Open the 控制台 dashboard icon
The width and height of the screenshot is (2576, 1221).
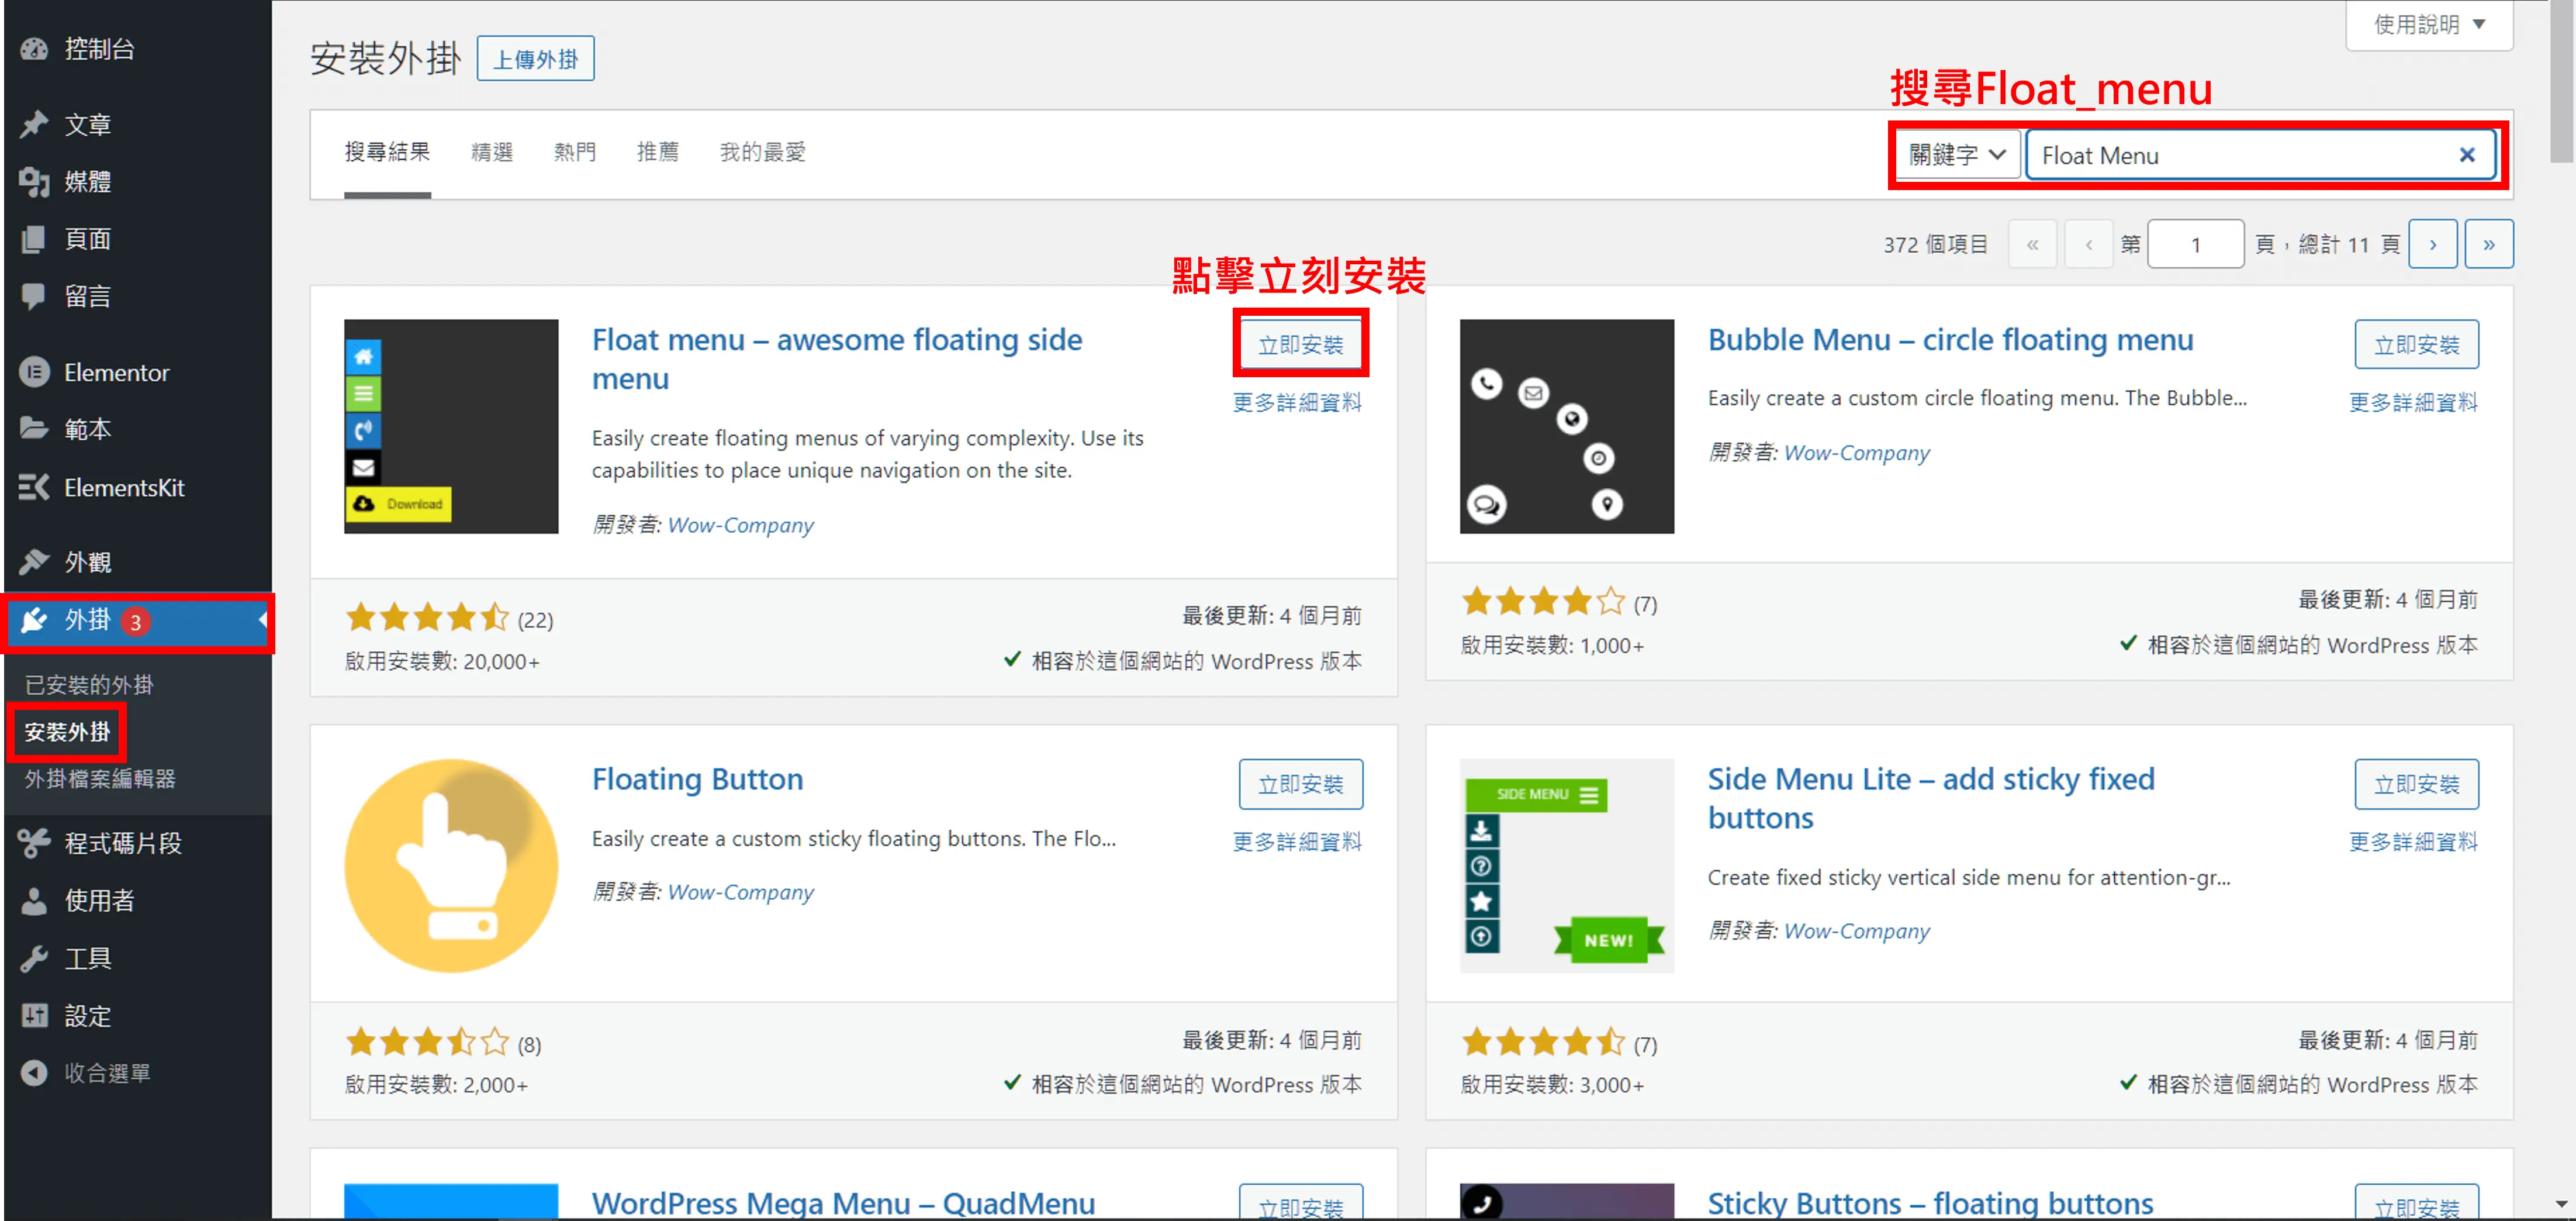(x=35, y=48)
